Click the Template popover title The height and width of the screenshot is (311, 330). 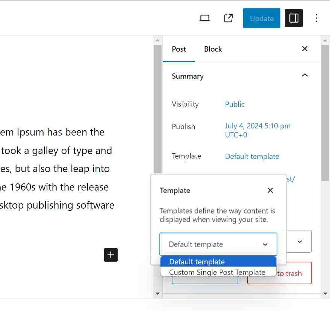pyautogui.click(x=175, y=191)
